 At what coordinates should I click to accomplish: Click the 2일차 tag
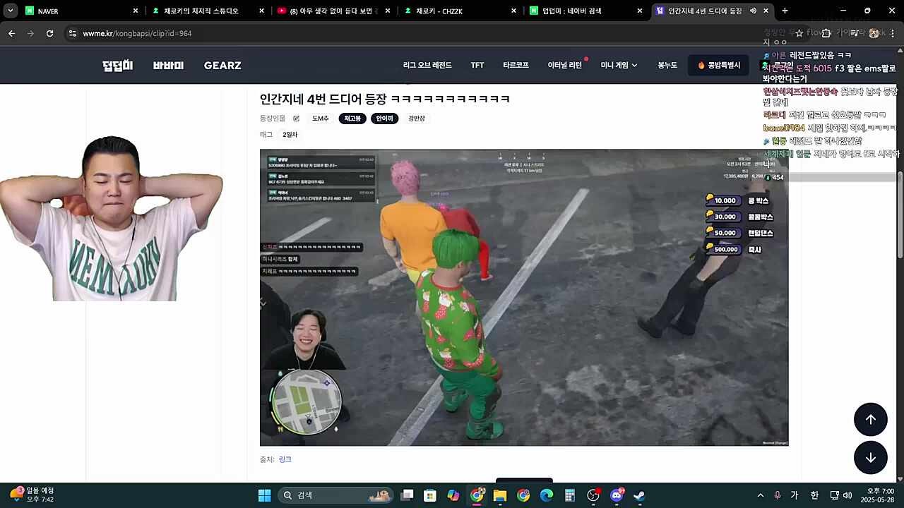click(290, 134)
